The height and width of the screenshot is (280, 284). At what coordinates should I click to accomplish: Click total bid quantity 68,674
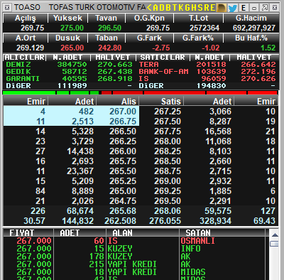80,211
